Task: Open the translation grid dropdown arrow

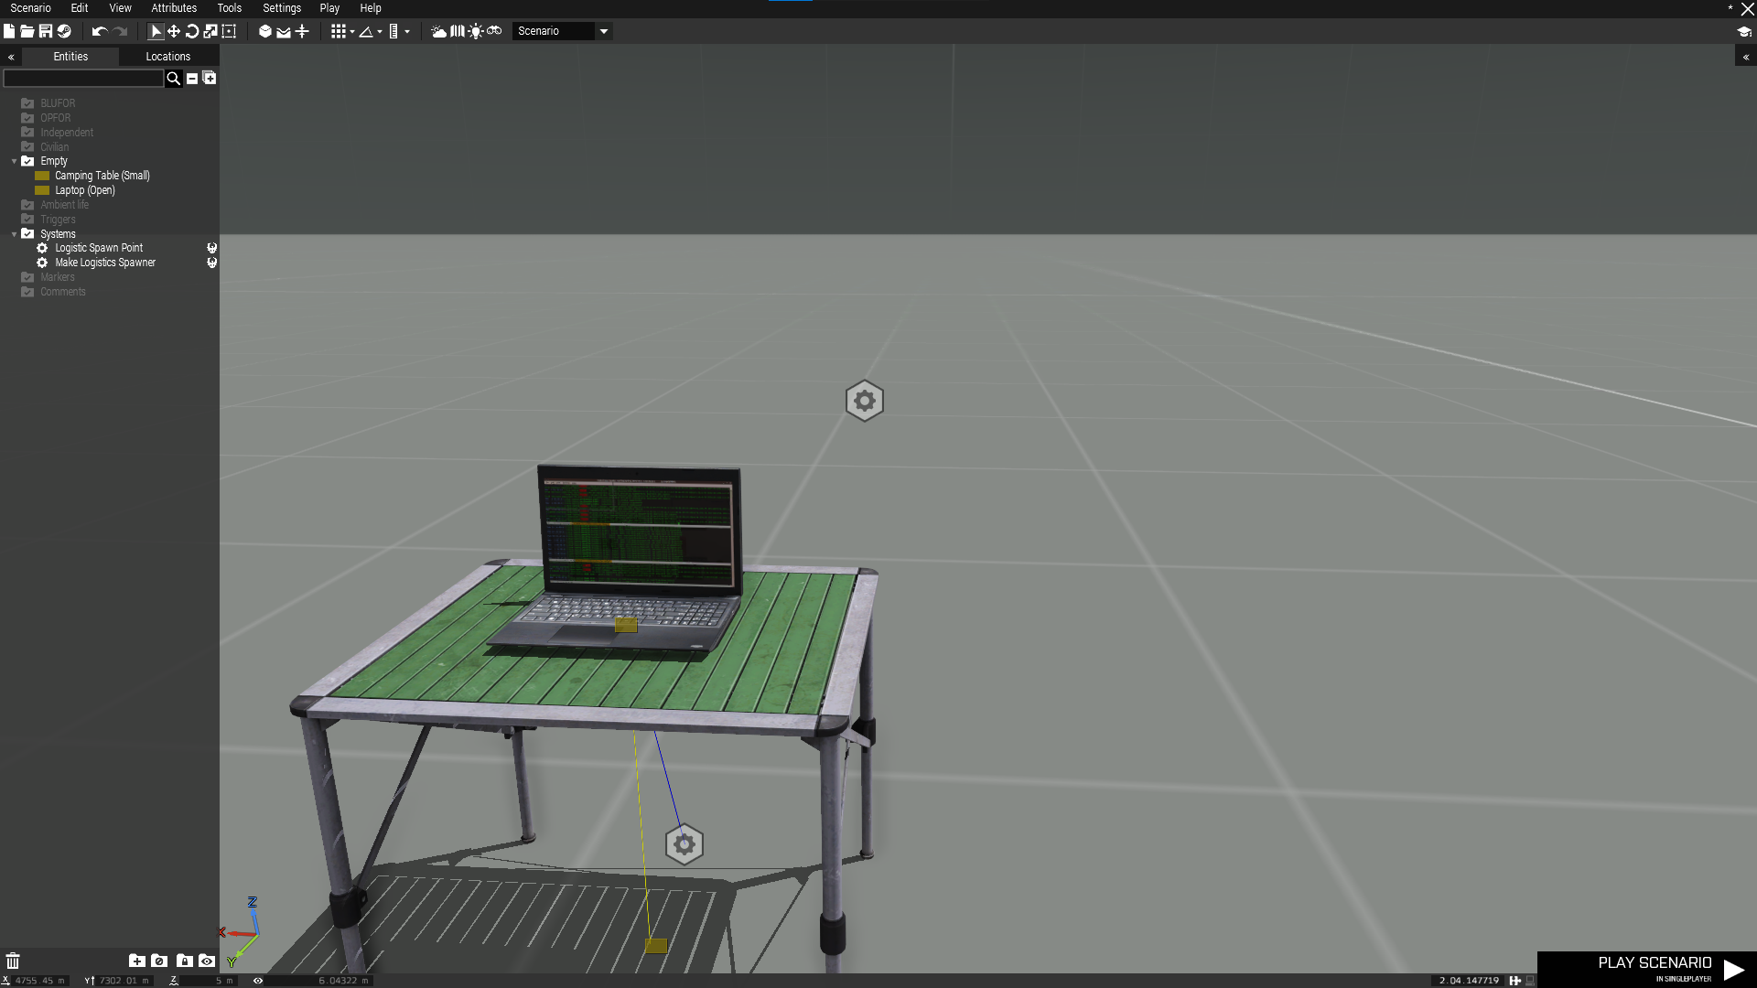Action: [352, 31]
